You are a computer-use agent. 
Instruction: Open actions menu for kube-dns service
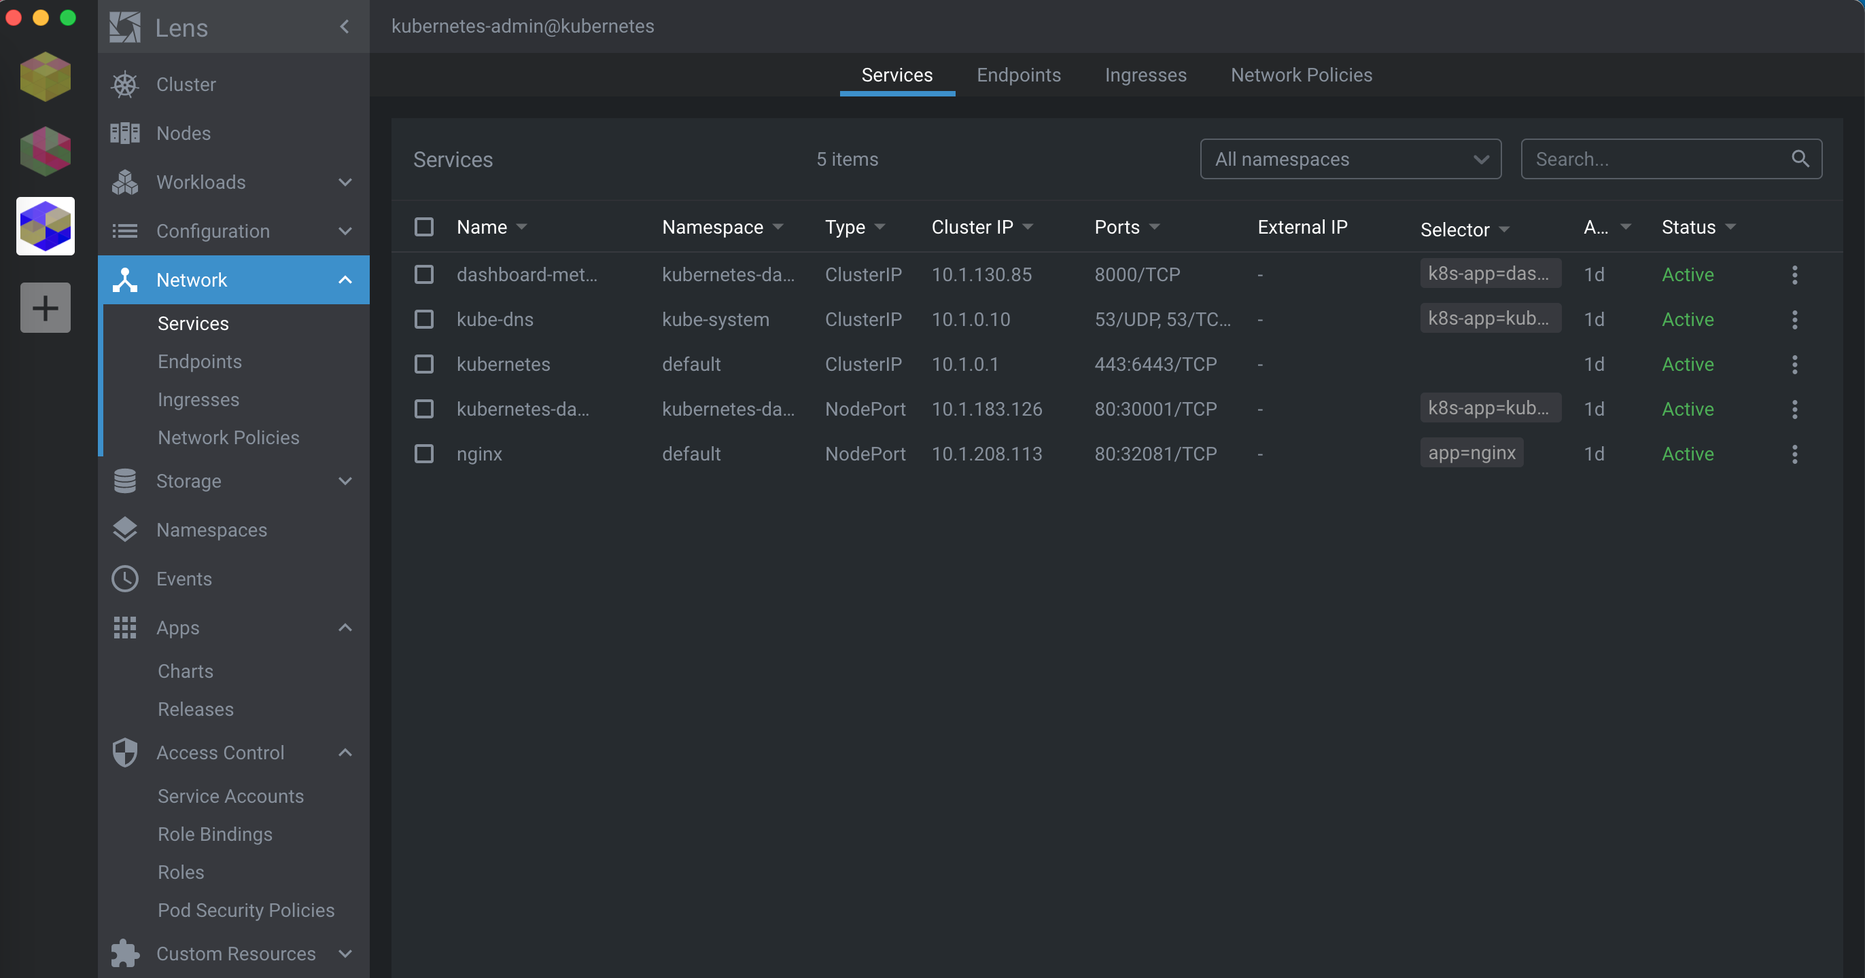[1795, 320]
